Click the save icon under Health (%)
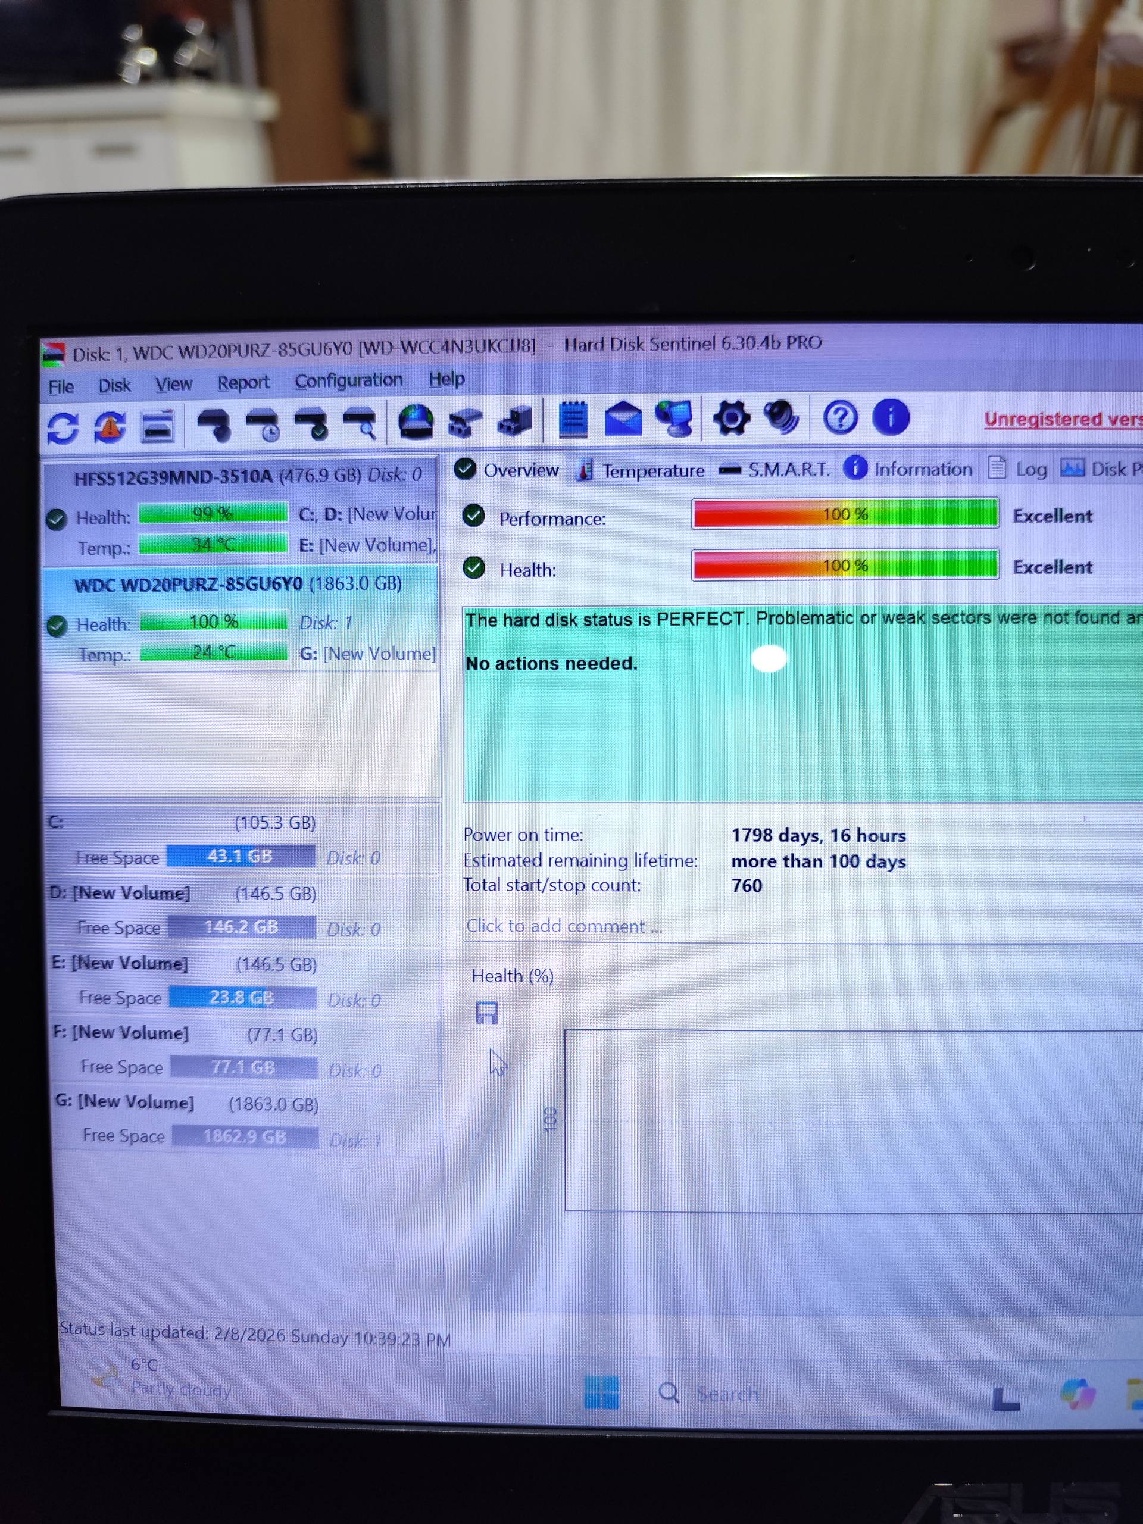The height and width of the screenshot is (1524, 1143). 486,1013
